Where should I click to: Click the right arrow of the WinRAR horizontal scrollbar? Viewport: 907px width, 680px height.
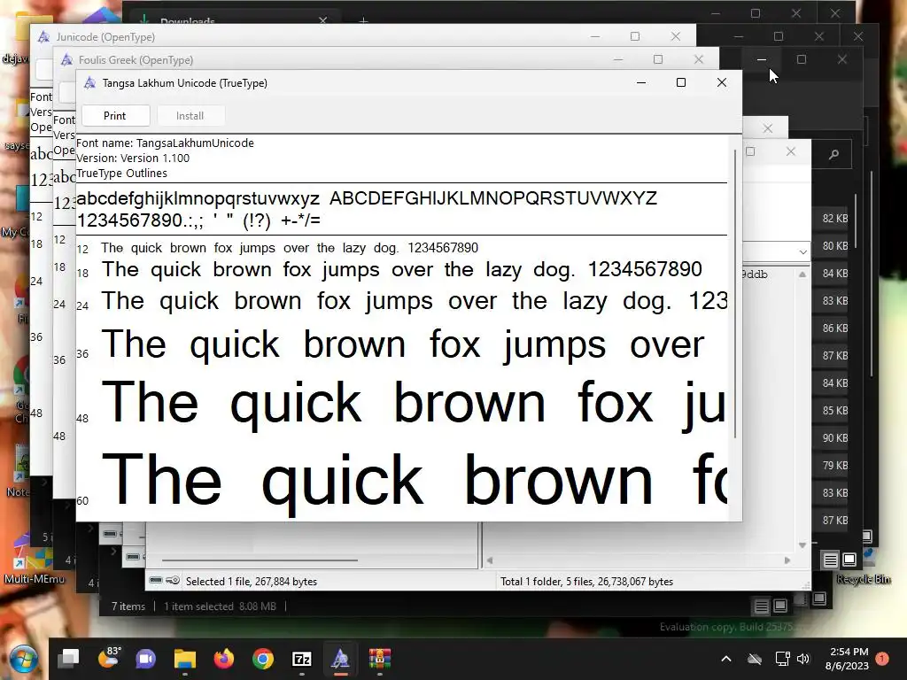click(787, 560)
